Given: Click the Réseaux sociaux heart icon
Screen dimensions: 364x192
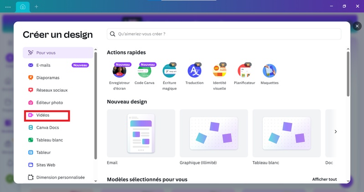Looking at the screenshot, I should pos(31,90).
